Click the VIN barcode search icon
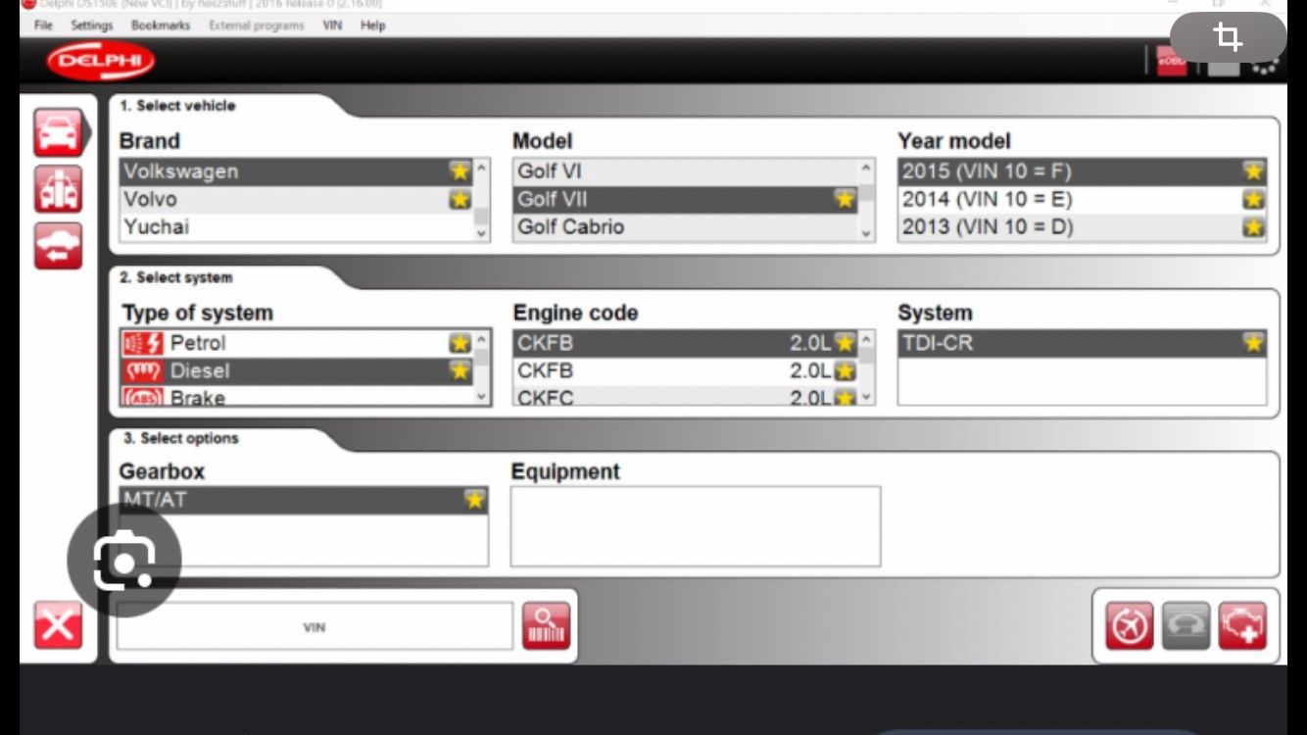Image resolution: width=1307 pixels, height=735 pixels. pyautogui.click(x=546, y=626)
